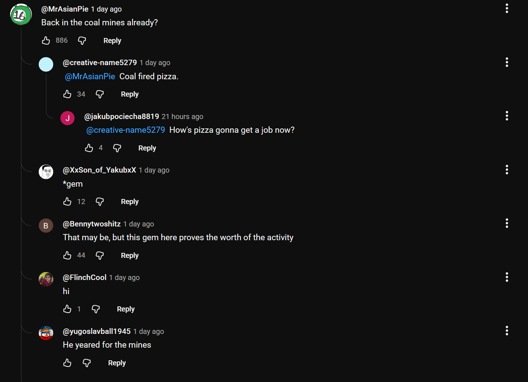
Task: Like yugoslavball1945's reply
Action: (67, 363)
